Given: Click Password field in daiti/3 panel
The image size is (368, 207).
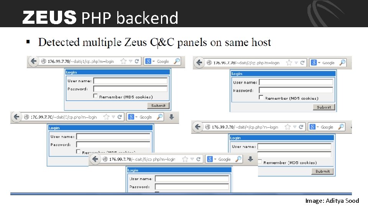Looking at the screenshot, I should 113,145.
